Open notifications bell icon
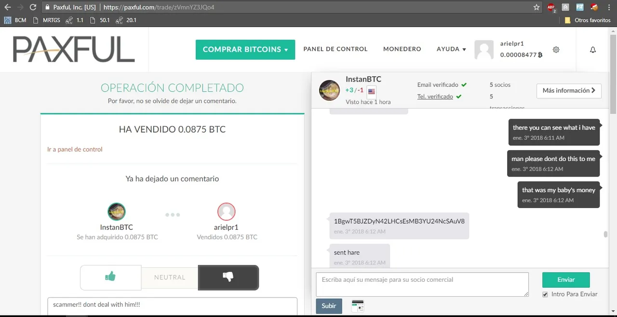Viewport: 617px width, 317px height. click(593, 50)
